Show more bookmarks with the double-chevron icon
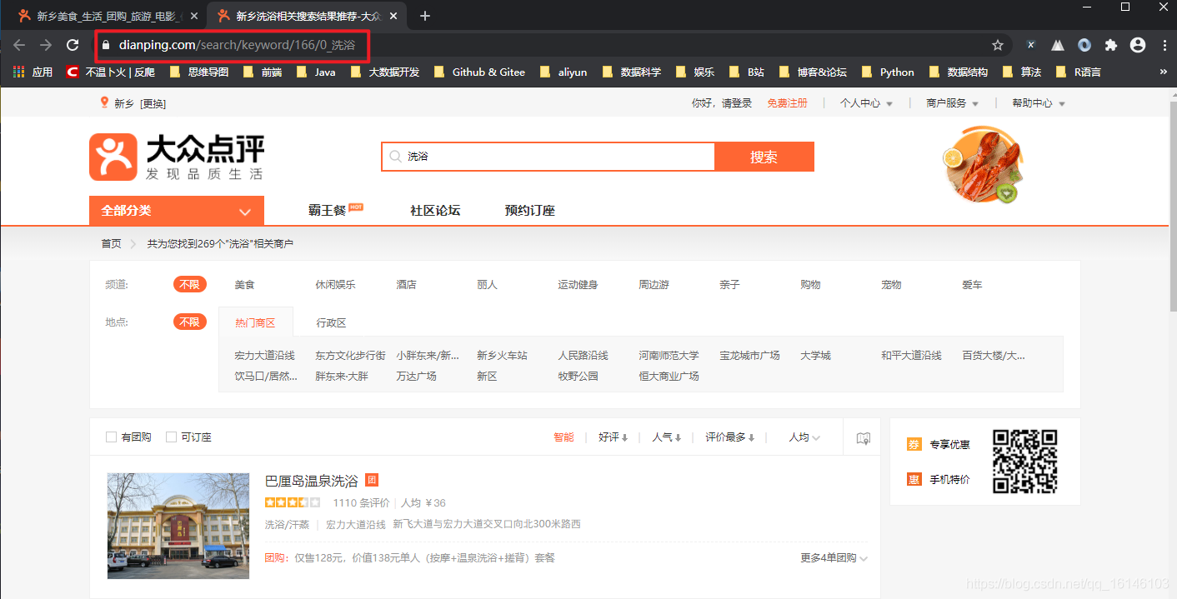Image resolution: width=1177 pixels, height=599 pixels. coord(1163,72)
